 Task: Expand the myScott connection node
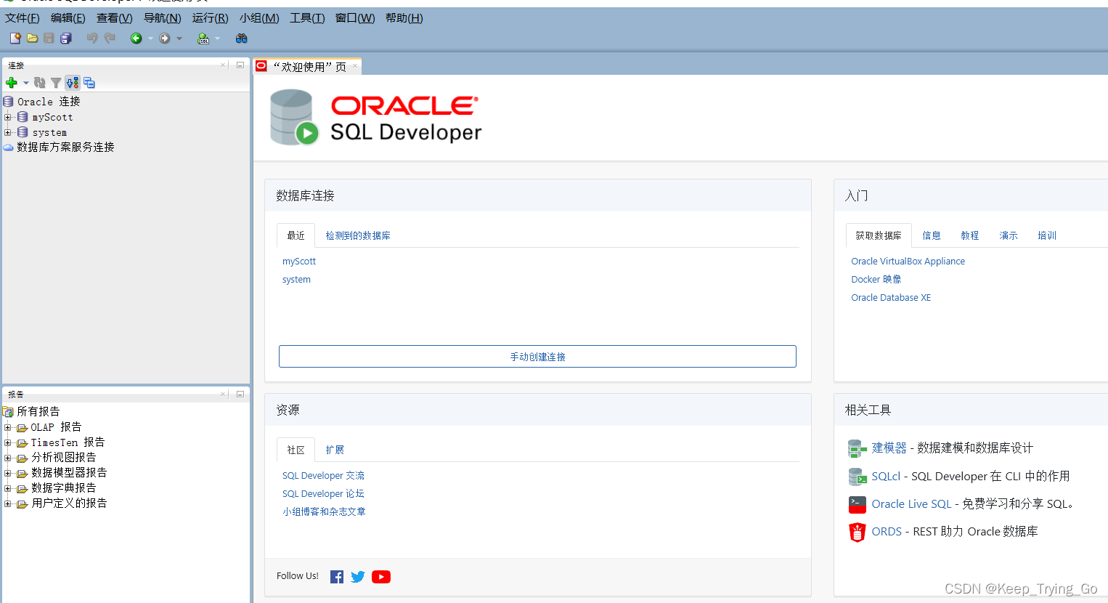8,117
